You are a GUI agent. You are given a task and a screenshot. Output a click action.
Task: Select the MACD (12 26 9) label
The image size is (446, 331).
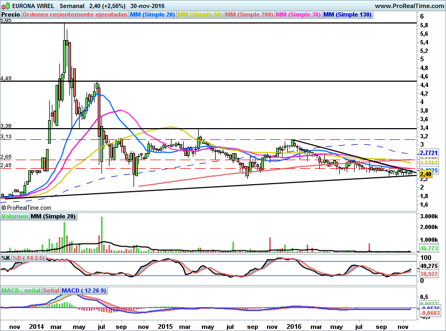84,290
